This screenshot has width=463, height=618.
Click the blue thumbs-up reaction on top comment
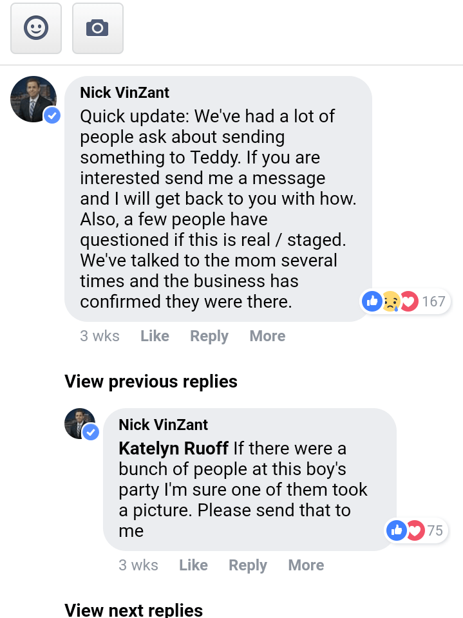(x=372, y=301)
